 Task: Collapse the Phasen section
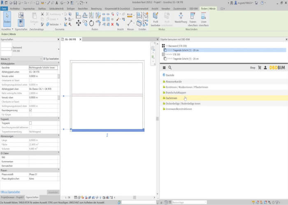[x=58, y=170]
